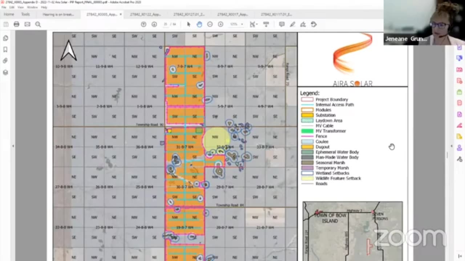Click the 'Project Boundary' legend entry

(332, 99)
